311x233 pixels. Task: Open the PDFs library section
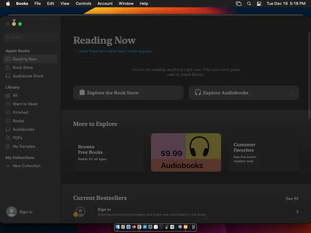[x=30, y=138]
